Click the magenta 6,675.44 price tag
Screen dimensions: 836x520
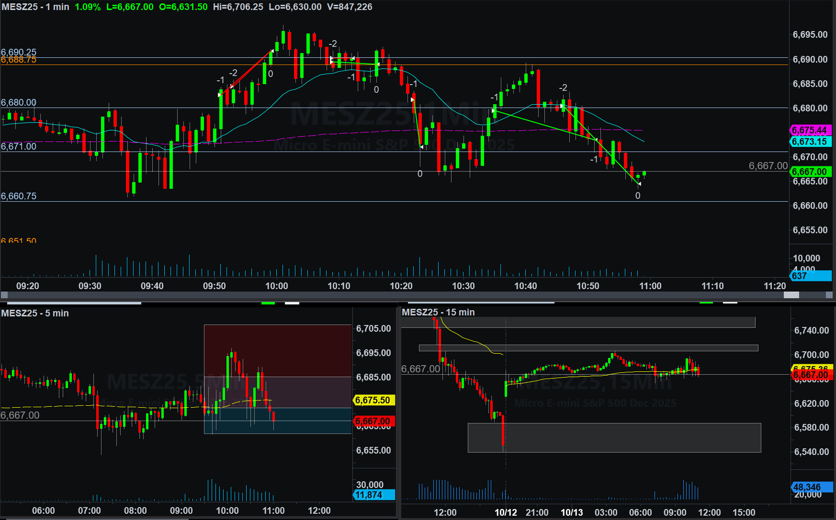click(x=809, y=130)
